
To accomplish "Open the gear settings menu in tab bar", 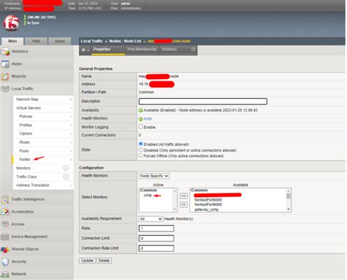I will click(x=85, y=50).
